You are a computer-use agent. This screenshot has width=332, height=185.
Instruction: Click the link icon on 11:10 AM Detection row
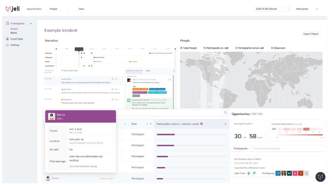coord(115,79)
